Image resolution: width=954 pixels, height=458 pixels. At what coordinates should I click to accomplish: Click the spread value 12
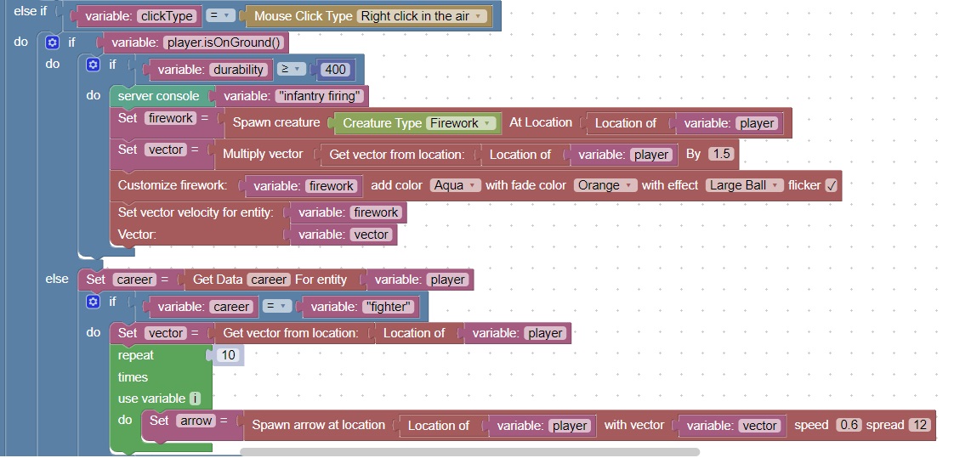919,425
